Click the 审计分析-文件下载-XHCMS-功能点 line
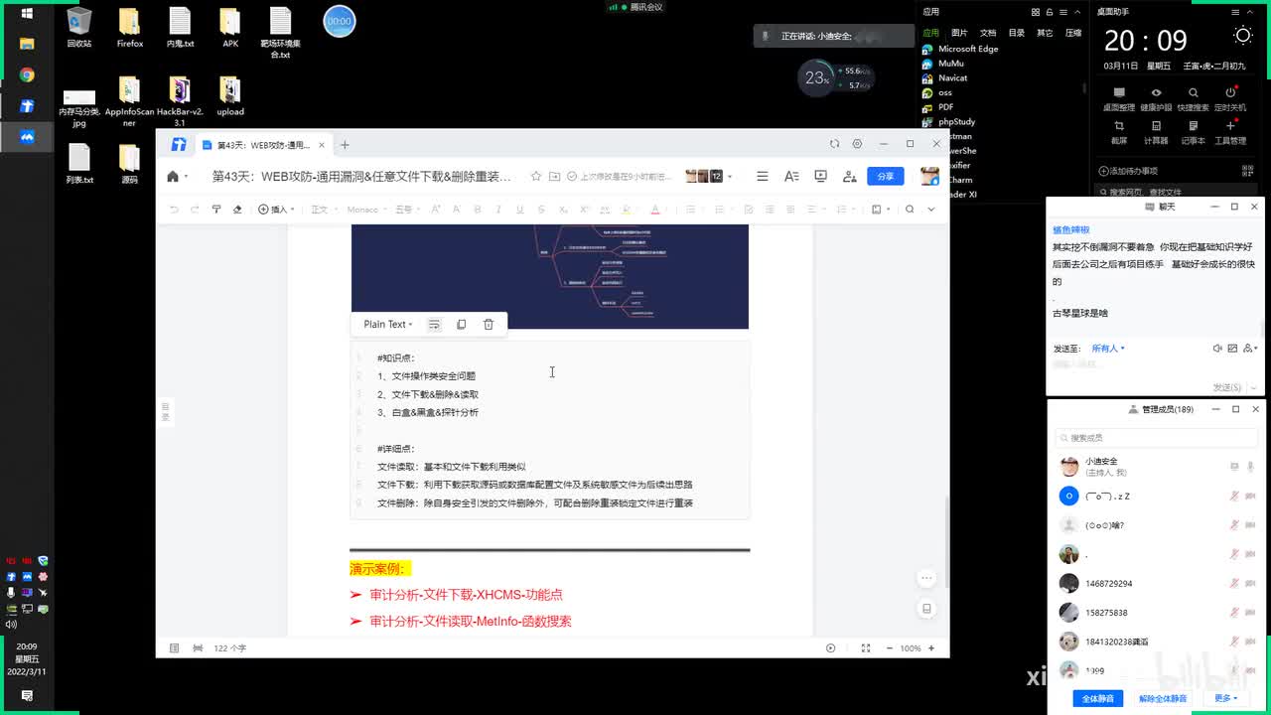This screenshot has height=715, width=1271. coord(466,595)
